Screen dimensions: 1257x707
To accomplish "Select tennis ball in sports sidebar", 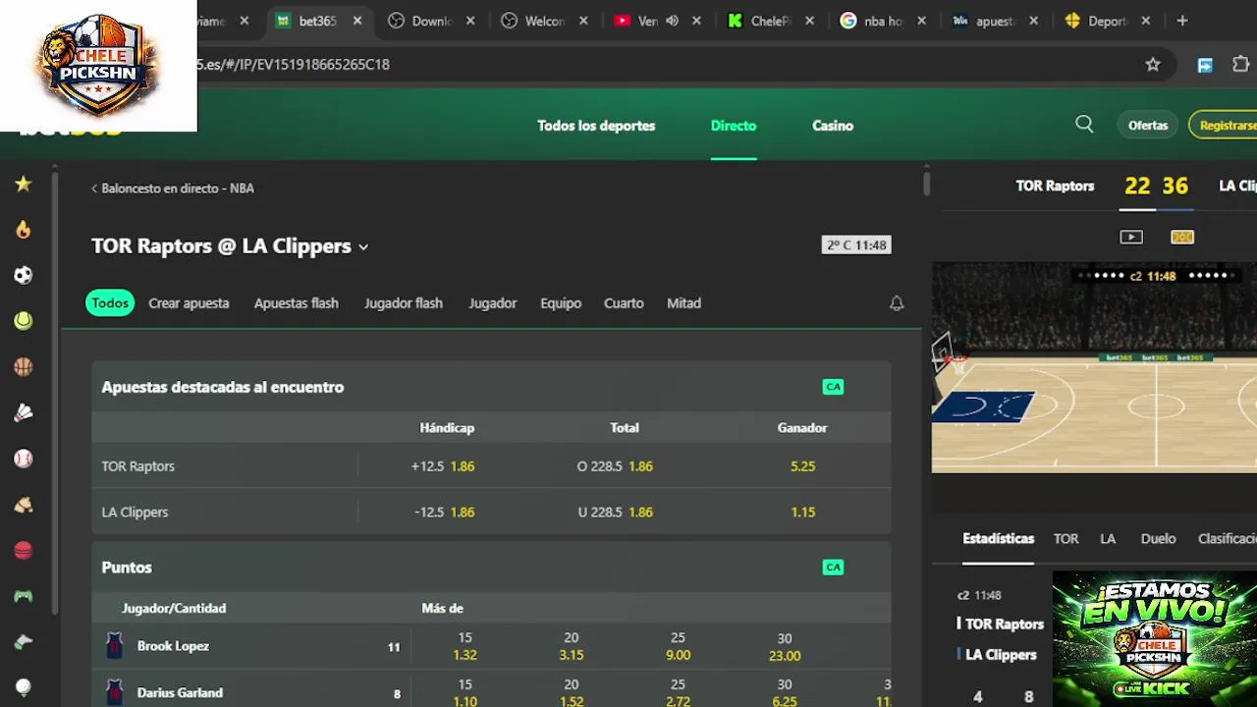I will (24, 321).
